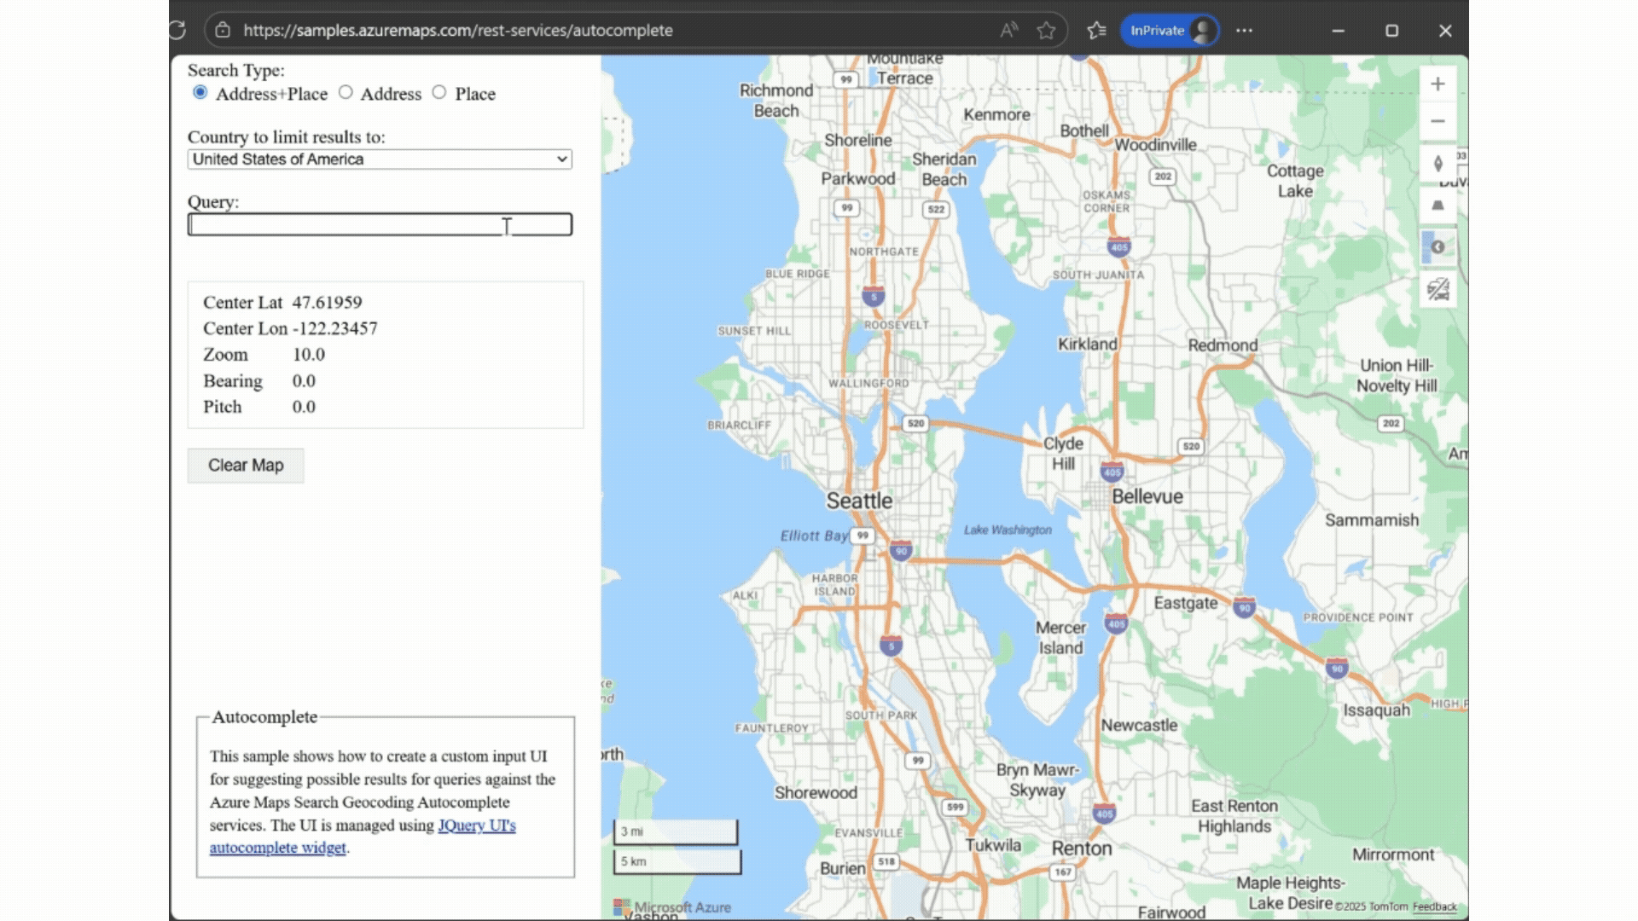
Task: Zoom out with the map minus button
Action: (x=1438, y=121)
